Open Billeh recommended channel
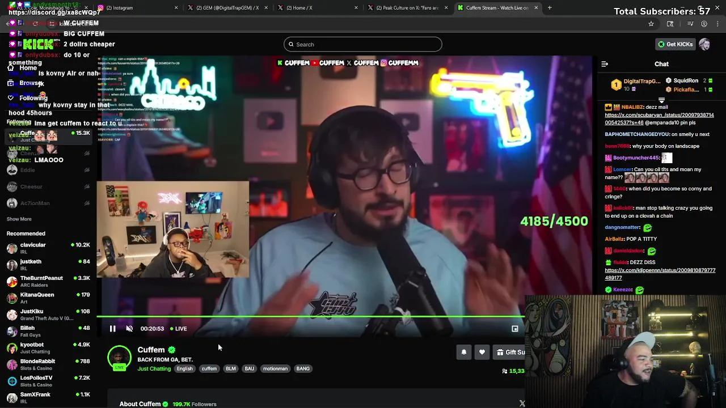The height and width of the screenshot is (408, 726). tap(48, 331)
